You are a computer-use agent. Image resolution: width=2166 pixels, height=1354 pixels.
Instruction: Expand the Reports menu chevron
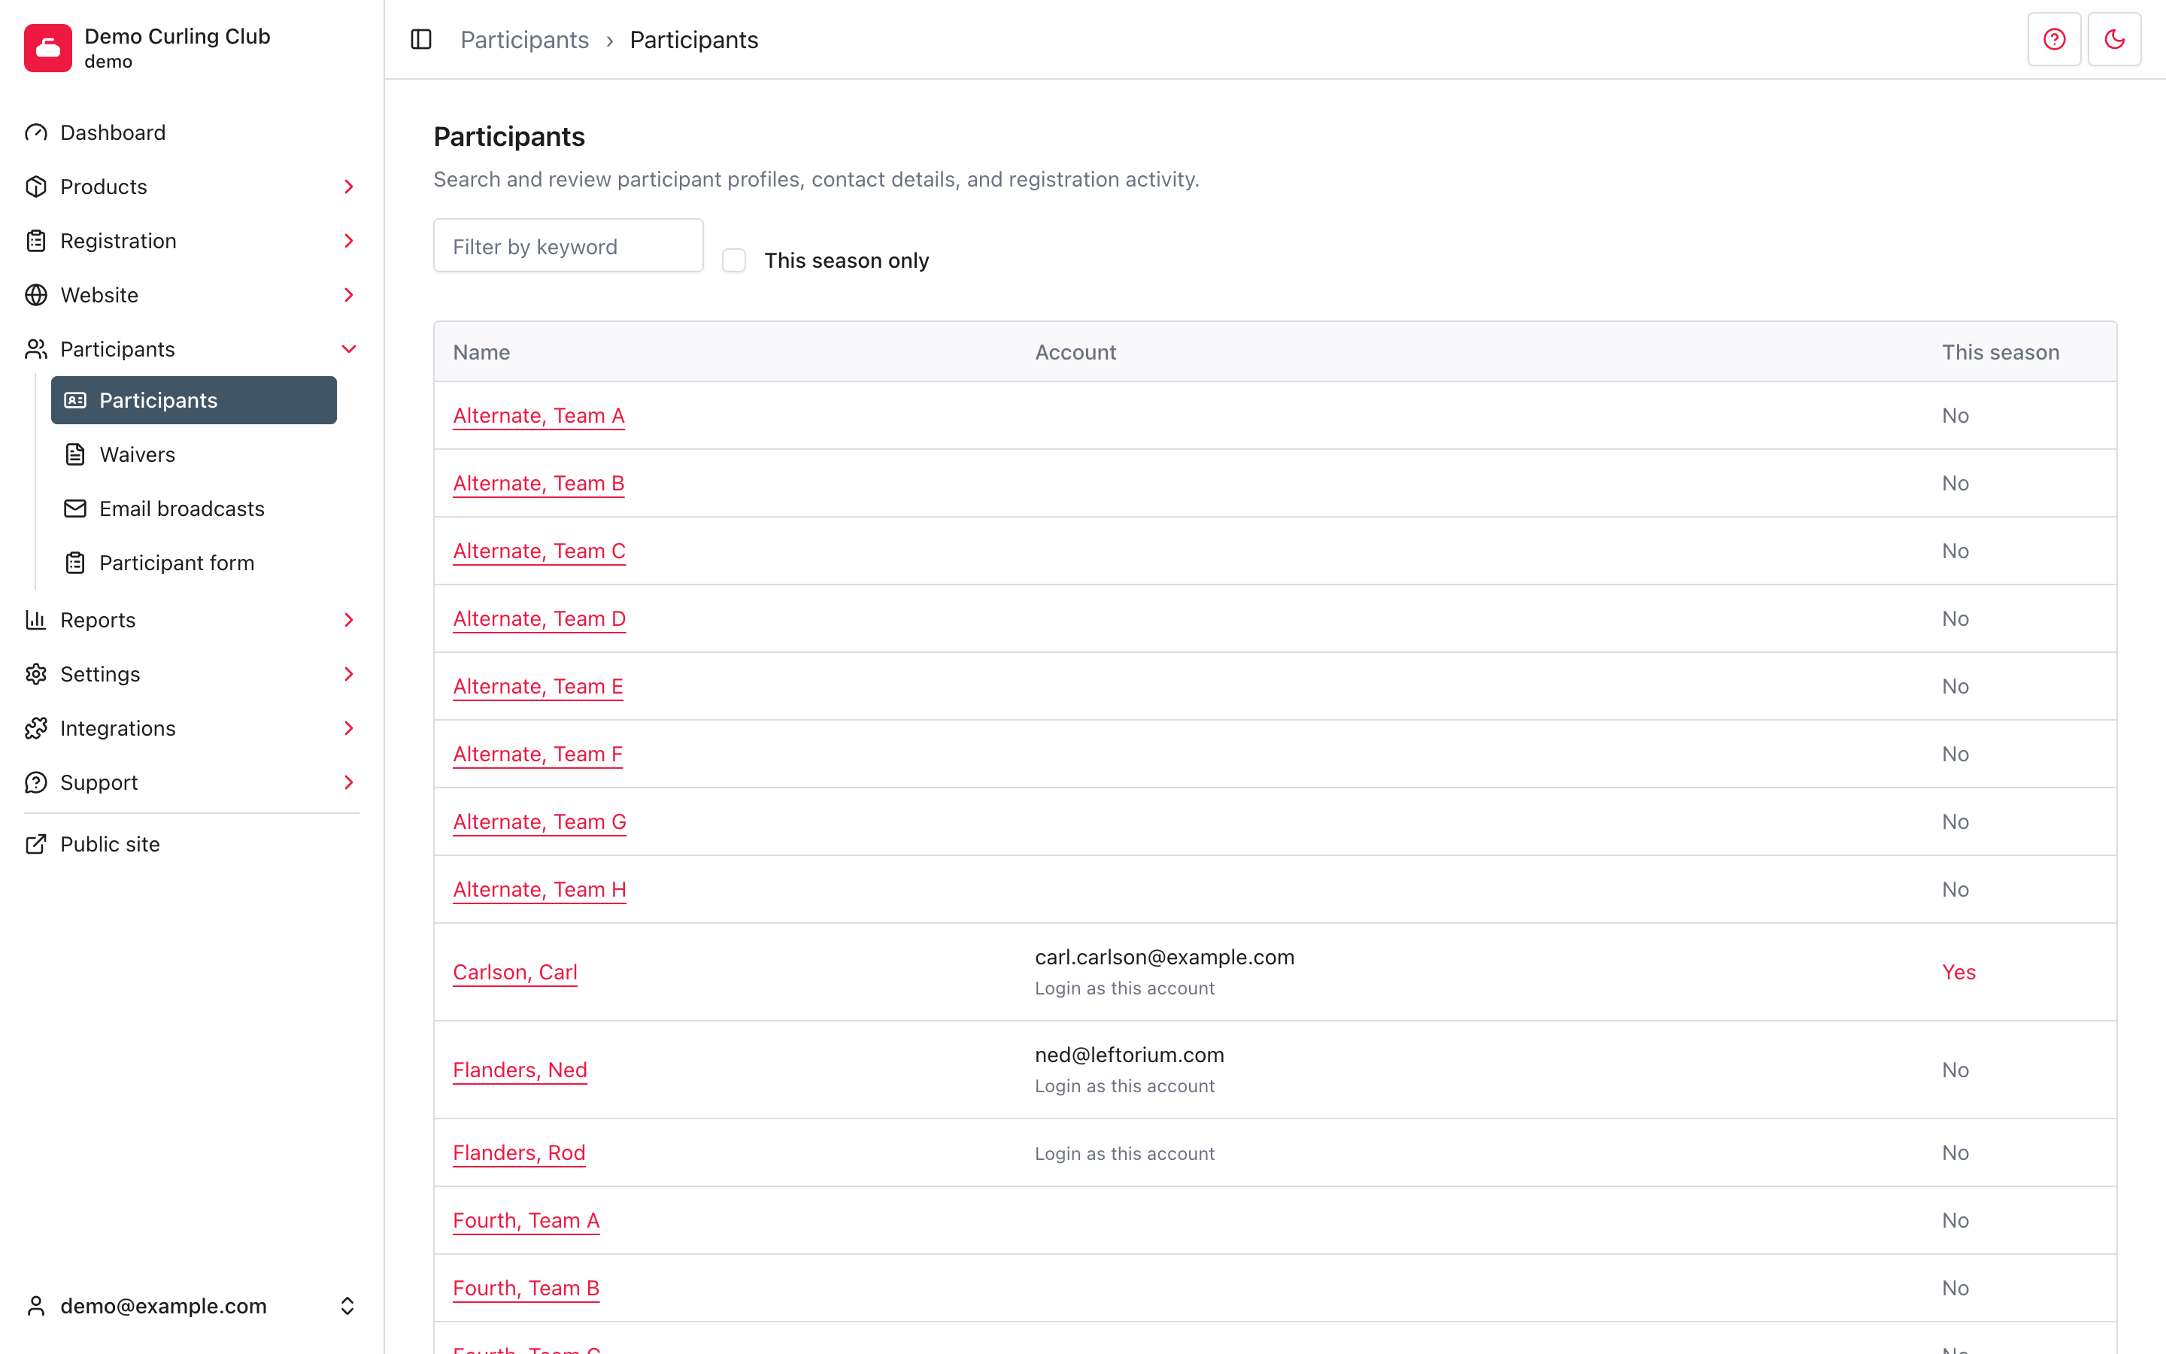coord(349,620)
